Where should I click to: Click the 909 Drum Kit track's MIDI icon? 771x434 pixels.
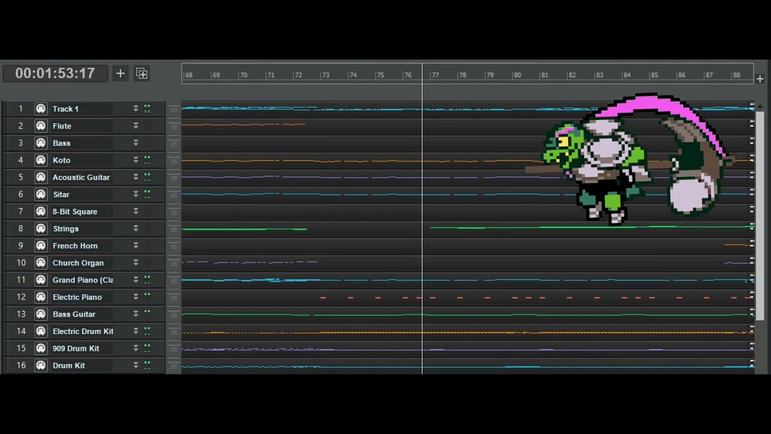coord(40,348)
